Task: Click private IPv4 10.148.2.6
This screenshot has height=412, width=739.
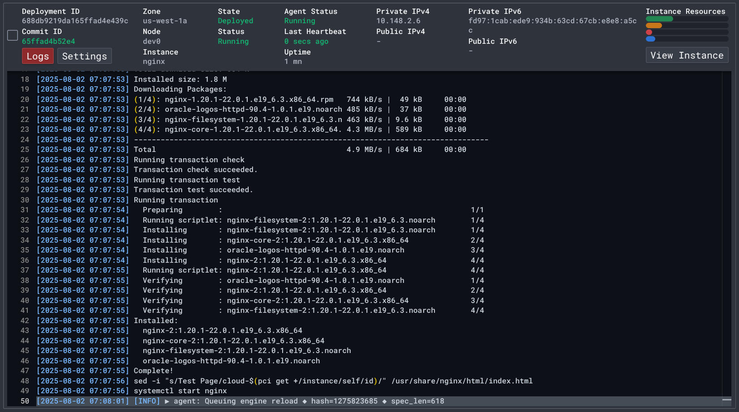Action: tap(398, 21)
